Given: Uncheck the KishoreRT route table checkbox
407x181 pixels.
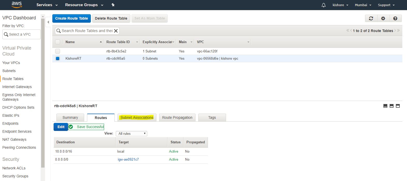Looking at the screenshot, I should [x=58, y=59].
